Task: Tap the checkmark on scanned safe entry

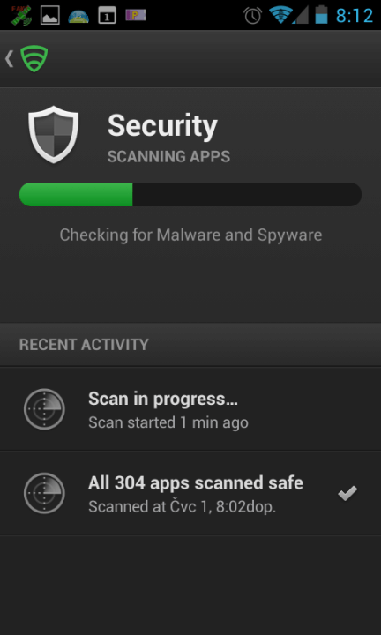Action: click(x=347, y=493)
